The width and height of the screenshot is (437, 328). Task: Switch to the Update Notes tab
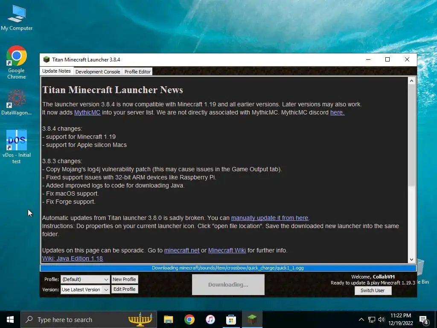(56, 71)
